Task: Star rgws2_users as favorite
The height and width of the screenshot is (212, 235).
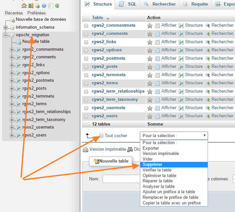Action: pos(150,116)
